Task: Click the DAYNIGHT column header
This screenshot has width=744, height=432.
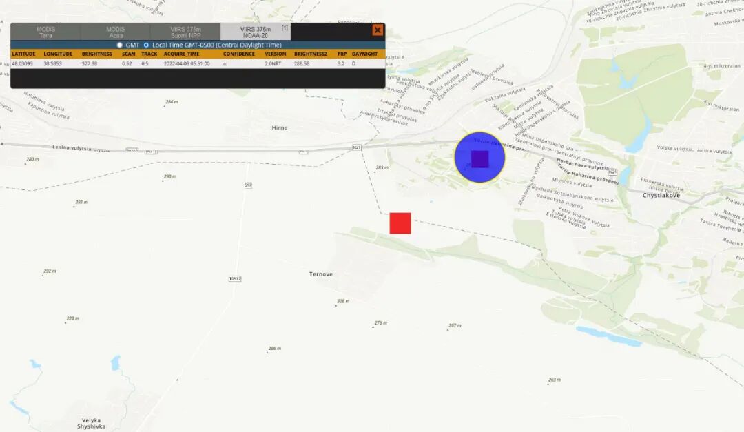Action: point(365,54)
